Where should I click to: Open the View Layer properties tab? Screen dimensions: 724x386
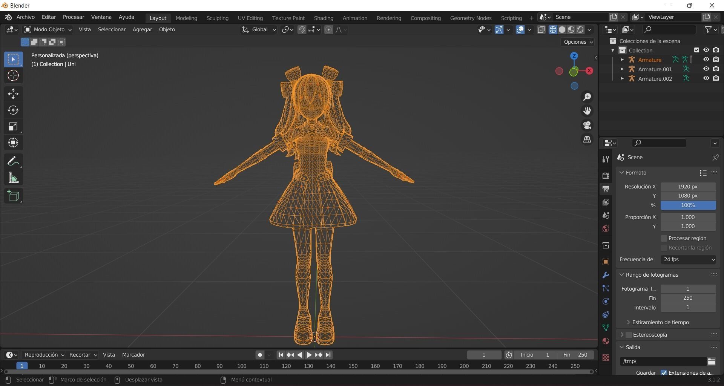(606, 202)
